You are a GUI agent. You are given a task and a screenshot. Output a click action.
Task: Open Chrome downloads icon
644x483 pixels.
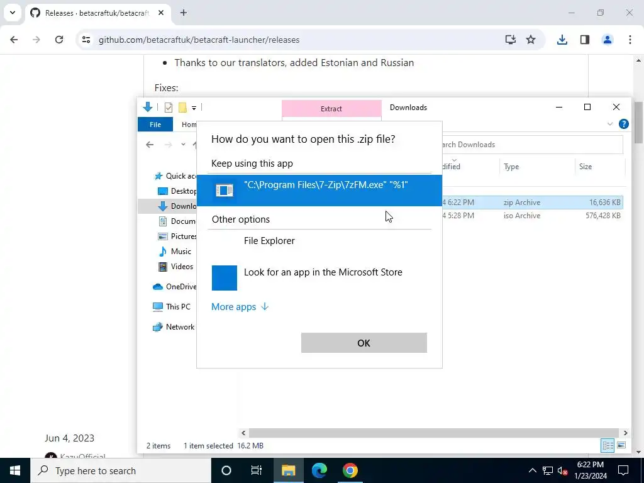coord(562,40)
